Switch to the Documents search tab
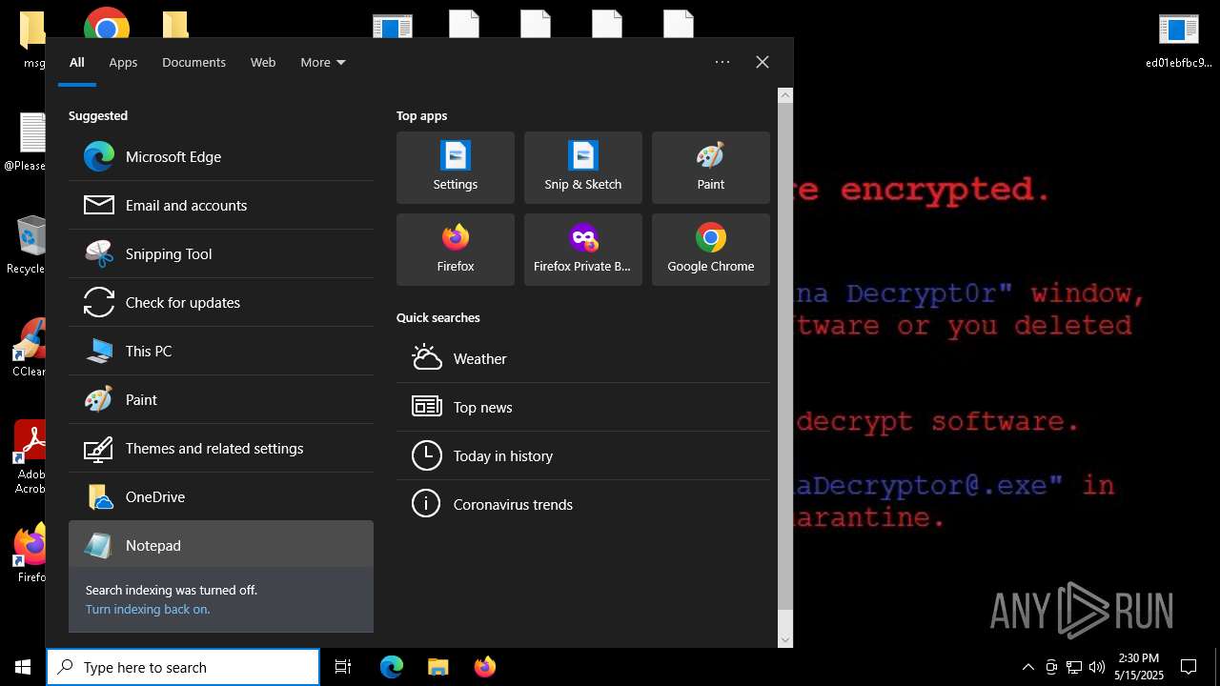The height and width of the screenshot is (686, 1220). point(193,63)
